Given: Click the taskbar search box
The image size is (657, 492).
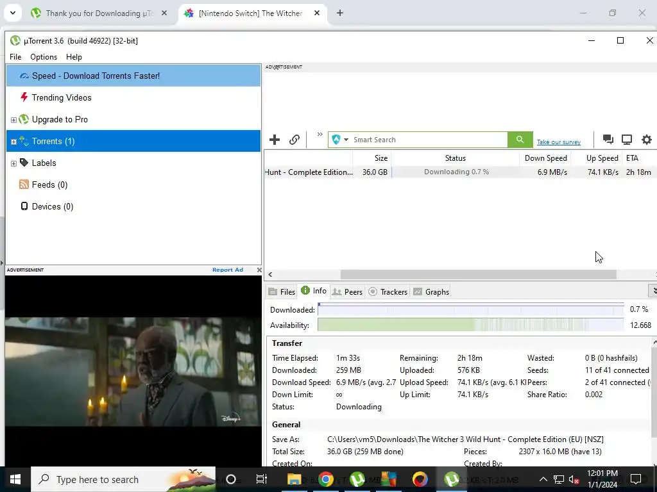Looking at the screenshot, I should coord(123,479).
